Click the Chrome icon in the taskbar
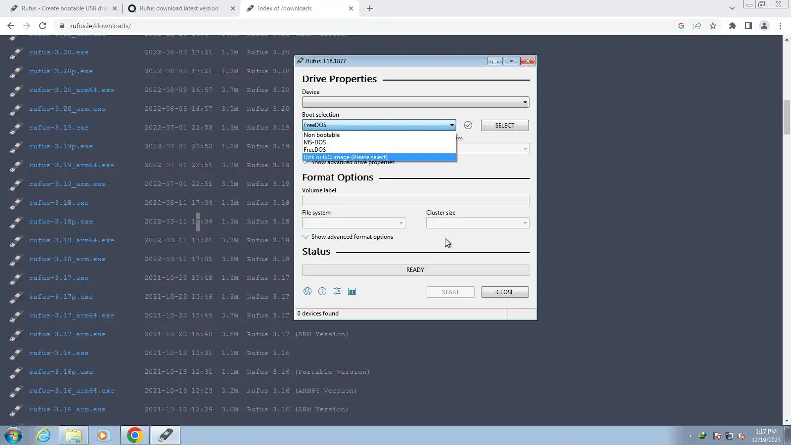This screenshot has width=791, height=445. point(134,435)
